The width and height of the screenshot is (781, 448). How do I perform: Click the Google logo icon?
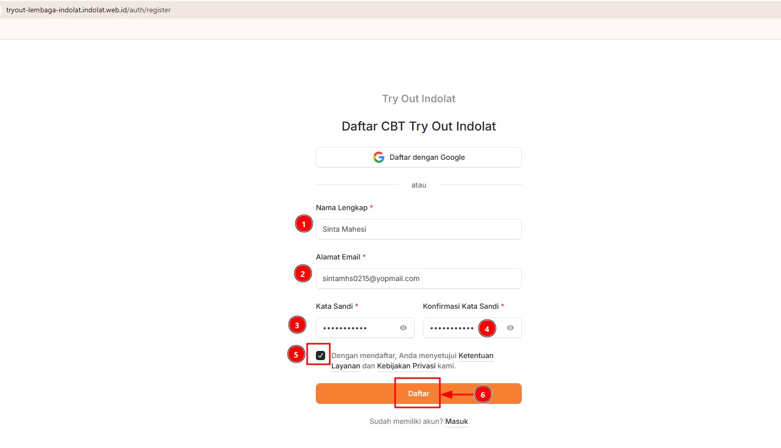(x=379, y=157)
